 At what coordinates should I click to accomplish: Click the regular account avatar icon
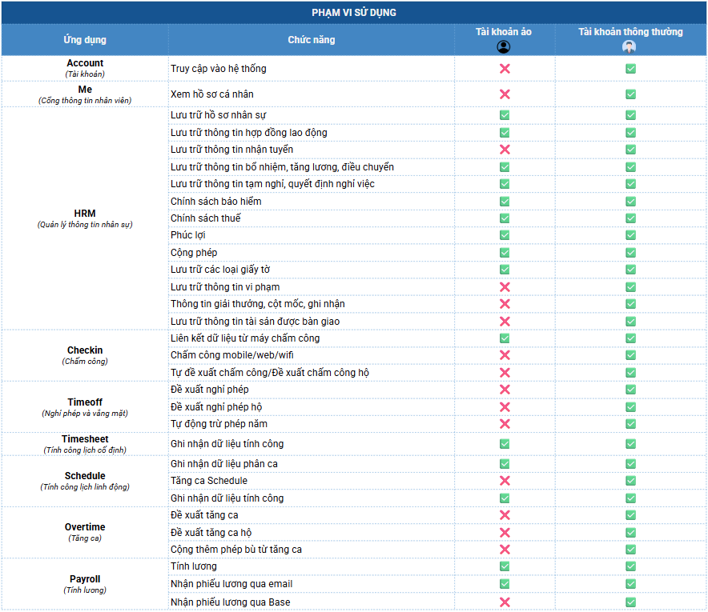(x=629, y=46)
